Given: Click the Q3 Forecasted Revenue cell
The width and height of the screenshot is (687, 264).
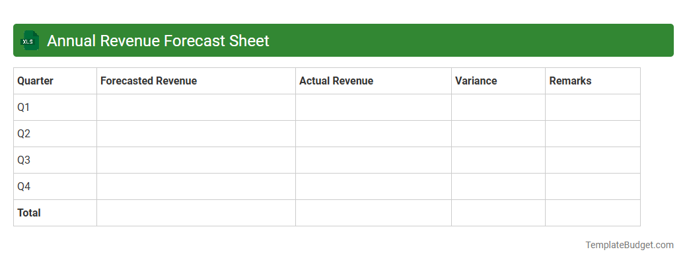Looking at the screenshot, I should pyautogui.click(x=196, y=160).
